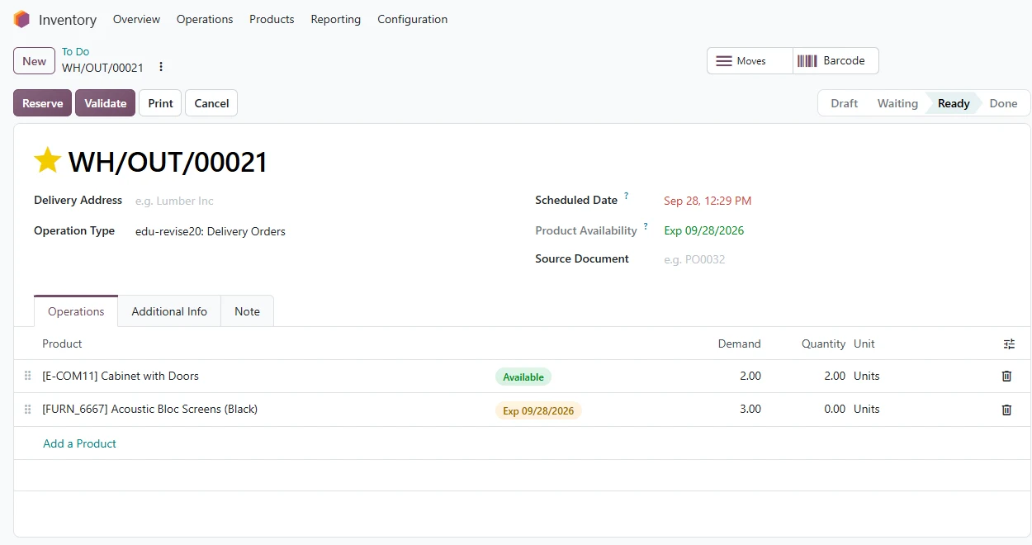Click [E-COM11] Cabinet with Doors product cell
Image resolution: width=1032 pixels, height=545 pixels.
pyautogui.click(x=121, y=376)
